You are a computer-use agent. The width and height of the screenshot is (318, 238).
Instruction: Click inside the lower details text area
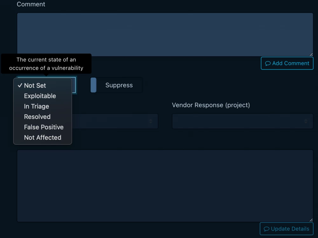[x=165, y=186]
